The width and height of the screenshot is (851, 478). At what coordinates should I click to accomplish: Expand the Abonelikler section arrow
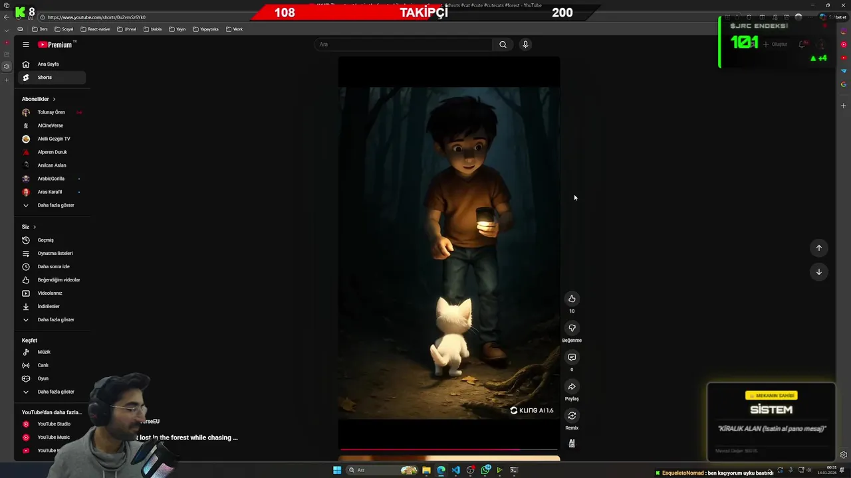point(54,99)
